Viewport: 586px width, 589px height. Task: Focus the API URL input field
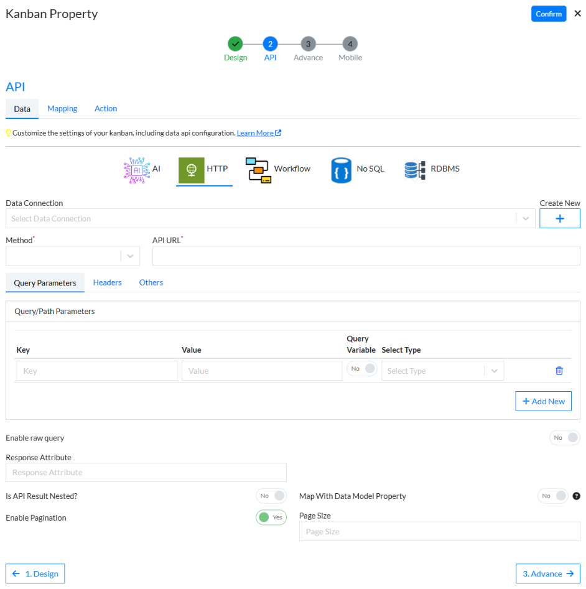tap(366, 256)
